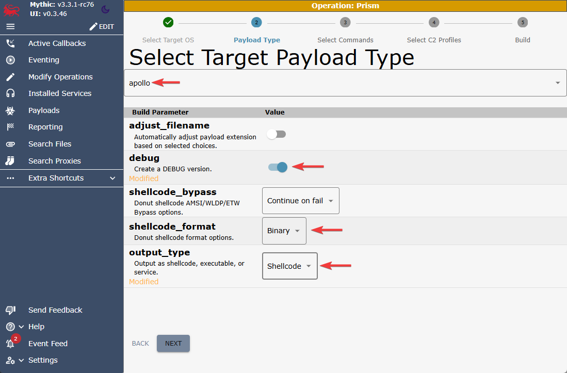Open the hamburger menu icon
Screen dimensions: 567x373
pos(10,26)
